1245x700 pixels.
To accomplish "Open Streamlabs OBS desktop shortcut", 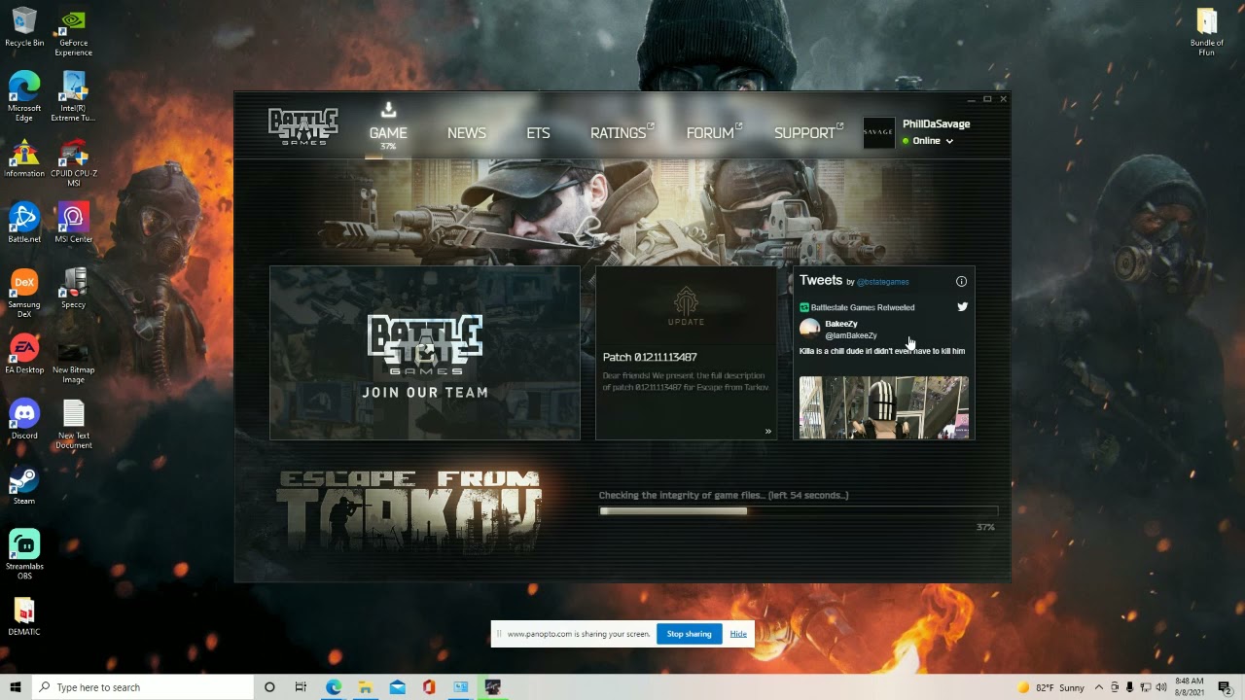I will (24, 555).
